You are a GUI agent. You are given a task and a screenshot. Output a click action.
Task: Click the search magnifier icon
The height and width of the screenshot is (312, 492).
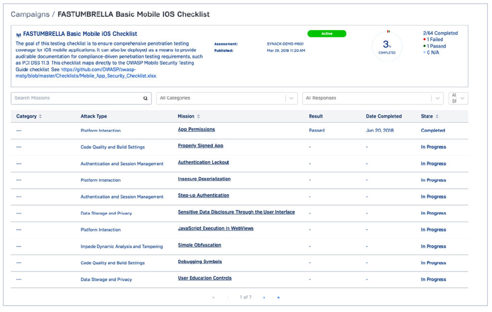tap(145, 98)
